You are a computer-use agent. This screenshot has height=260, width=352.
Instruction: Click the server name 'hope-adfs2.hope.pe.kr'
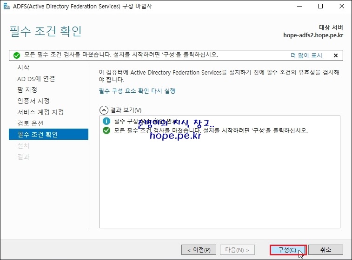tap(313, 35)
